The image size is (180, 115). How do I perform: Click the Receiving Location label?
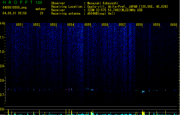pyautogui.click(x=67, y=7)
